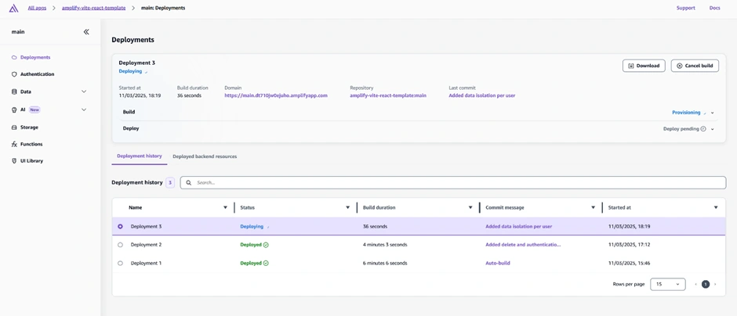
Task: Expand the Data section in the sidebar
Action: tap(84, 92)
